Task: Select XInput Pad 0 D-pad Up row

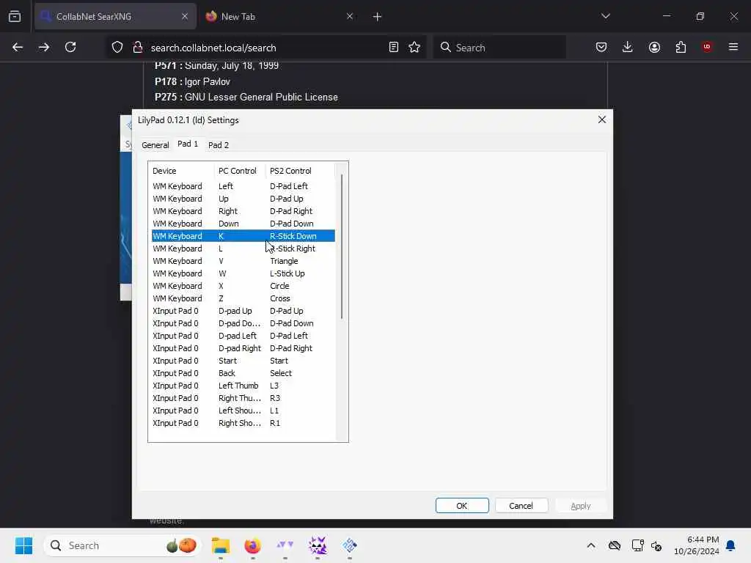Action: [x=243, y=311]
